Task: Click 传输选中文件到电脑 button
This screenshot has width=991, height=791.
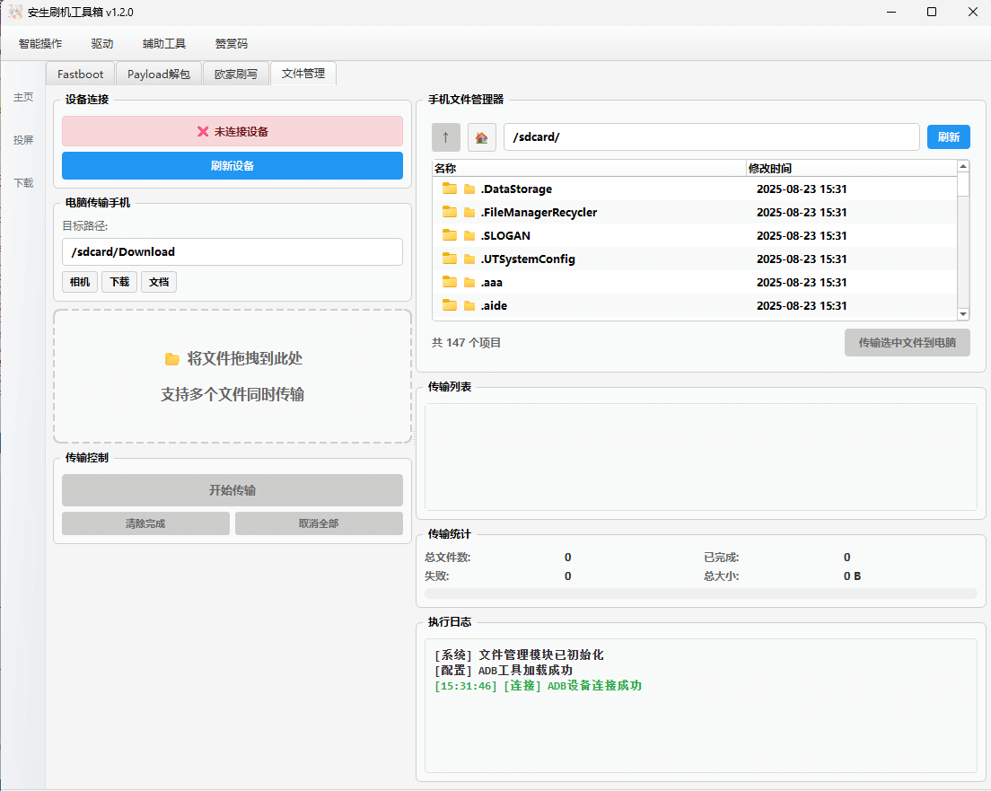Action: tap(907, 342)
